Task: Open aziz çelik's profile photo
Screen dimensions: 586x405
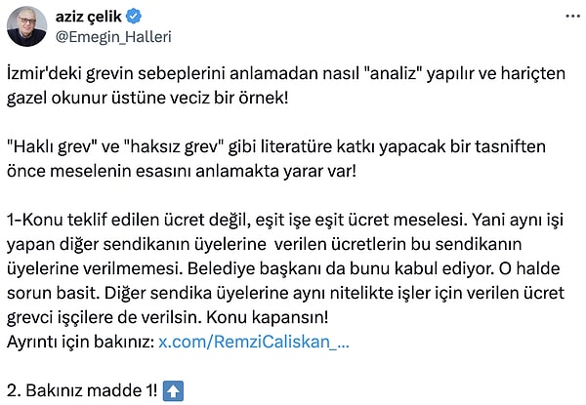Action: pos(29,26)
